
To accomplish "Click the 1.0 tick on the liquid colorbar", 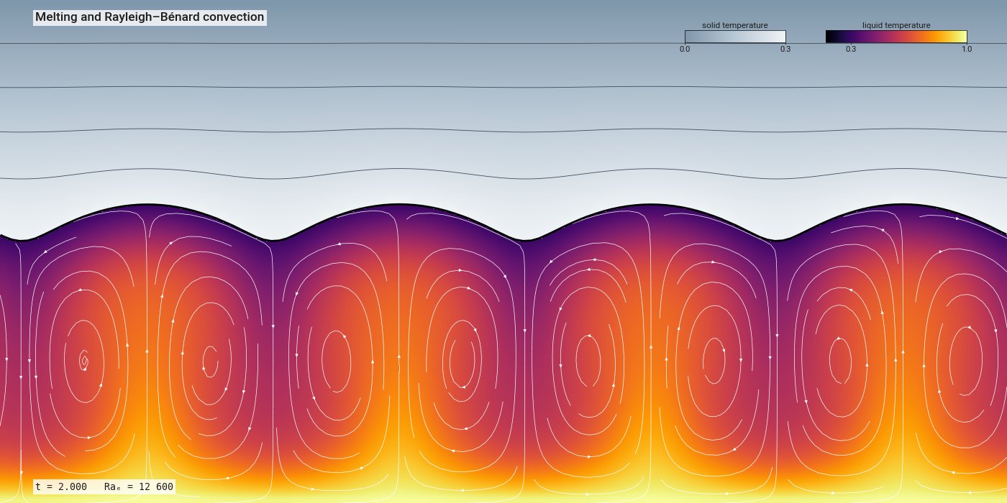I will pyautogui.click(x=967, y=49).
